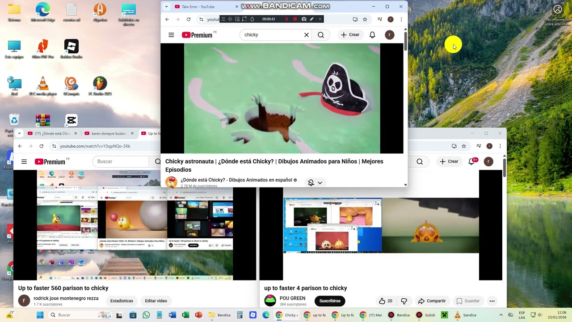
Task: Open the Bandicam recording bar menu
Action: pyautogui.click(x=223, y=19)
